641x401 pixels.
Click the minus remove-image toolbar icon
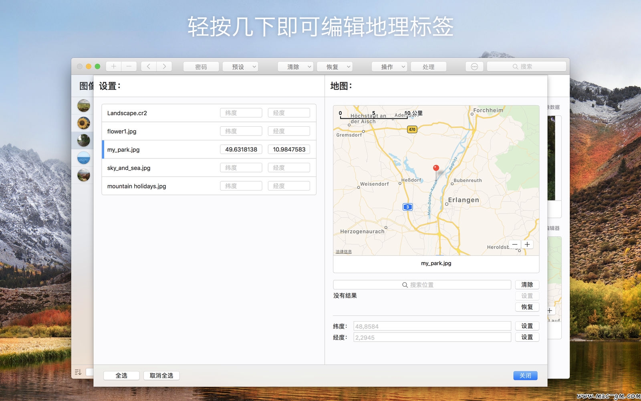(x=129, y=67)
